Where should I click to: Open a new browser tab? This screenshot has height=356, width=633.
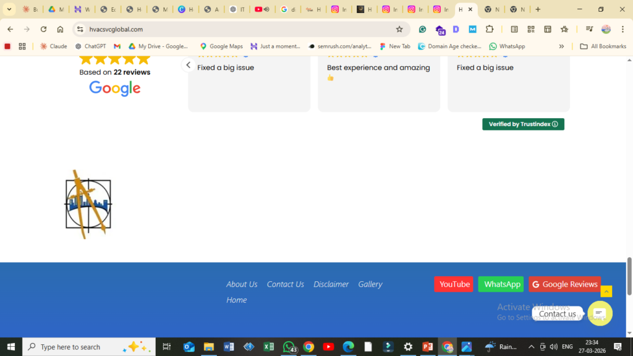tap(538, 9)
